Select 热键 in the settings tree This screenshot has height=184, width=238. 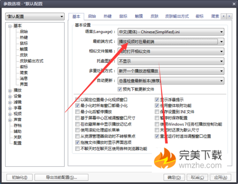24,38
